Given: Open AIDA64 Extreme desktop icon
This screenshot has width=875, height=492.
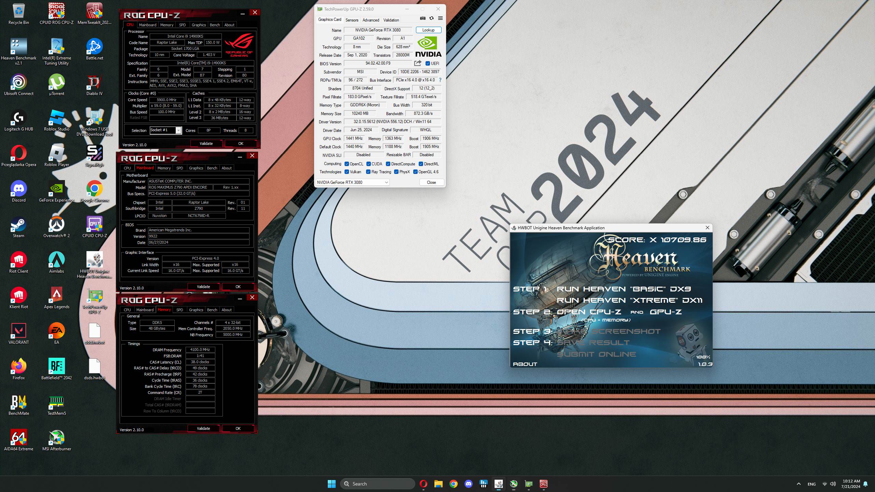Looking at the screenshot, I should point(19,440).
